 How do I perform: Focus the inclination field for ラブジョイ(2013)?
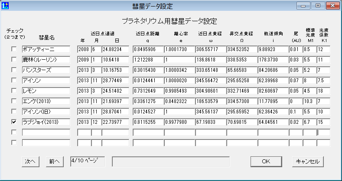(272, 122)
